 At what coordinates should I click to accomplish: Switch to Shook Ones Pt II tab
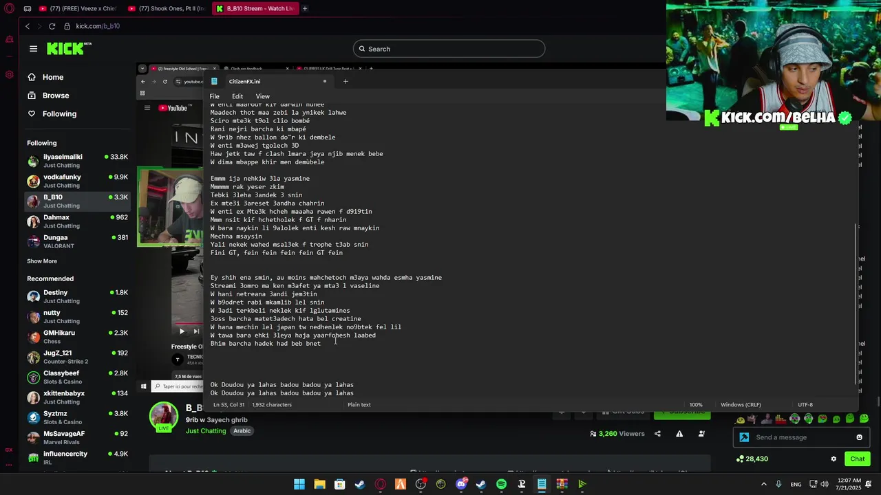click(168, 9)
